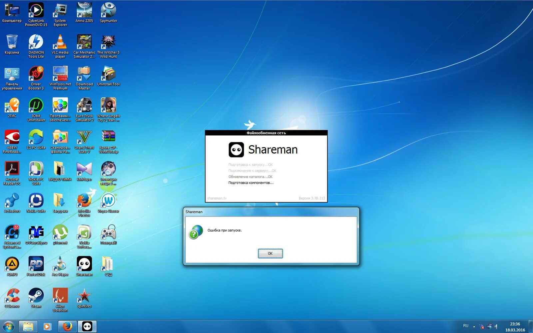The width and height of the screenshot is (533, 333).
Task: Select the CyberLink PowerDVD 15 shortcut
Action: pos(36,15)
